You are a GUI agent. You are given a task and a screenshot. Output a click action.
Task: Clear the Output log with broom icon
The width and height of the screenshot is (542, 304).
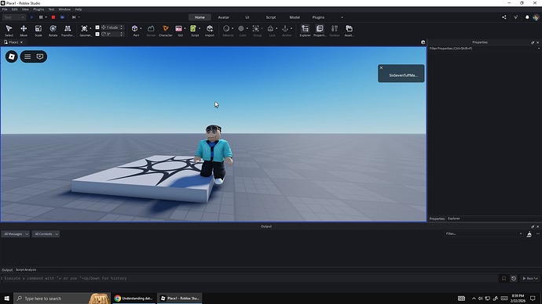point(529,234)
